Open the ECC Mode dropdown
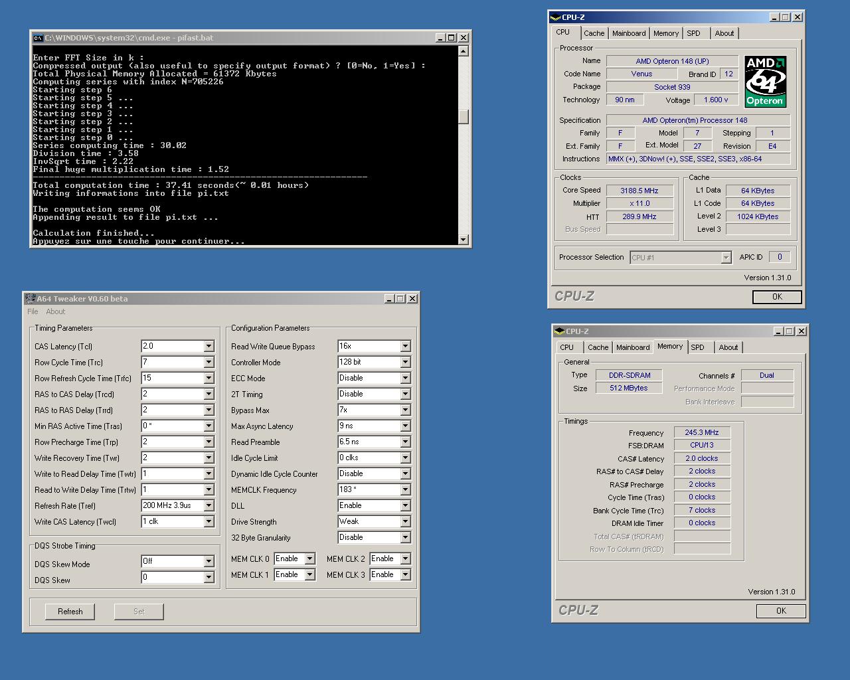 (x=405, y=378)
